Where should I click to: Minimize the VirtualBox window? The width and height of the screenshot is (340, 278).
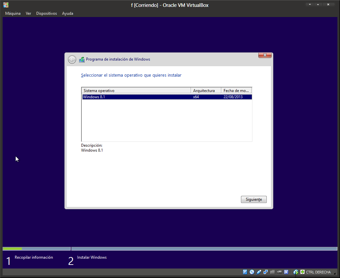coord(310,4)
